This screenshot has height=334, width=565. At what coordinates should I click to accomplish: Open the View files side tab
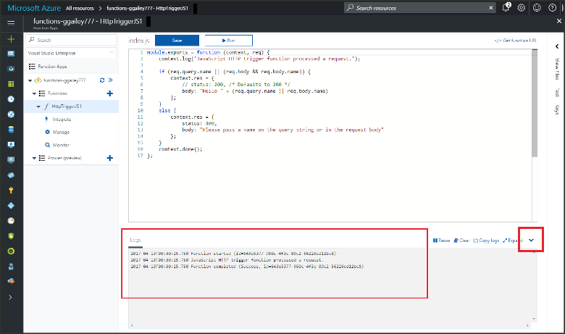(x=557, y=68)
